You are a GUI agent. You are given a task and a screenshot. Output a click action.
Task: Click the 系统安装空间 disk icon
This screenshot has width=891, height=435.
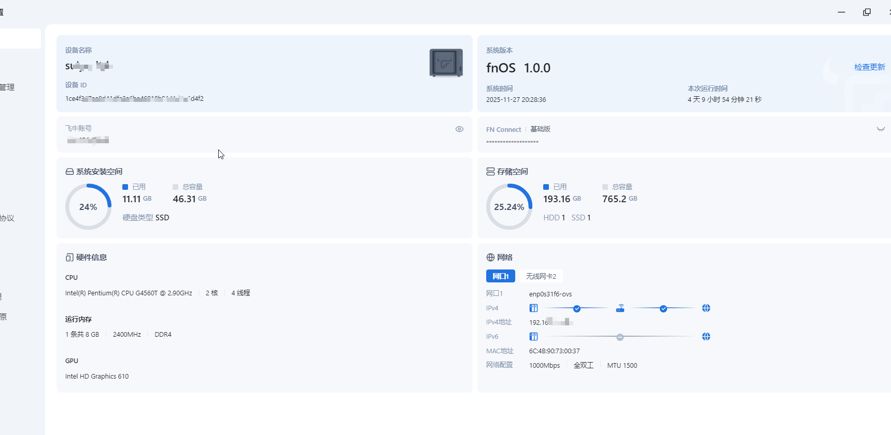pyautogui.click(x=69, y=172)
